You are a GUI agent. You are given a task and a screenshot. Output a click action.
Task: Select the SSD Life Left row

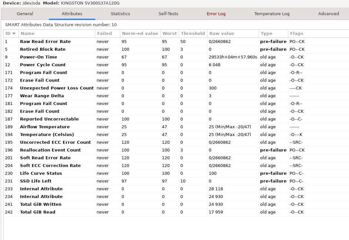pyautogui.click(x=176, y=181)
